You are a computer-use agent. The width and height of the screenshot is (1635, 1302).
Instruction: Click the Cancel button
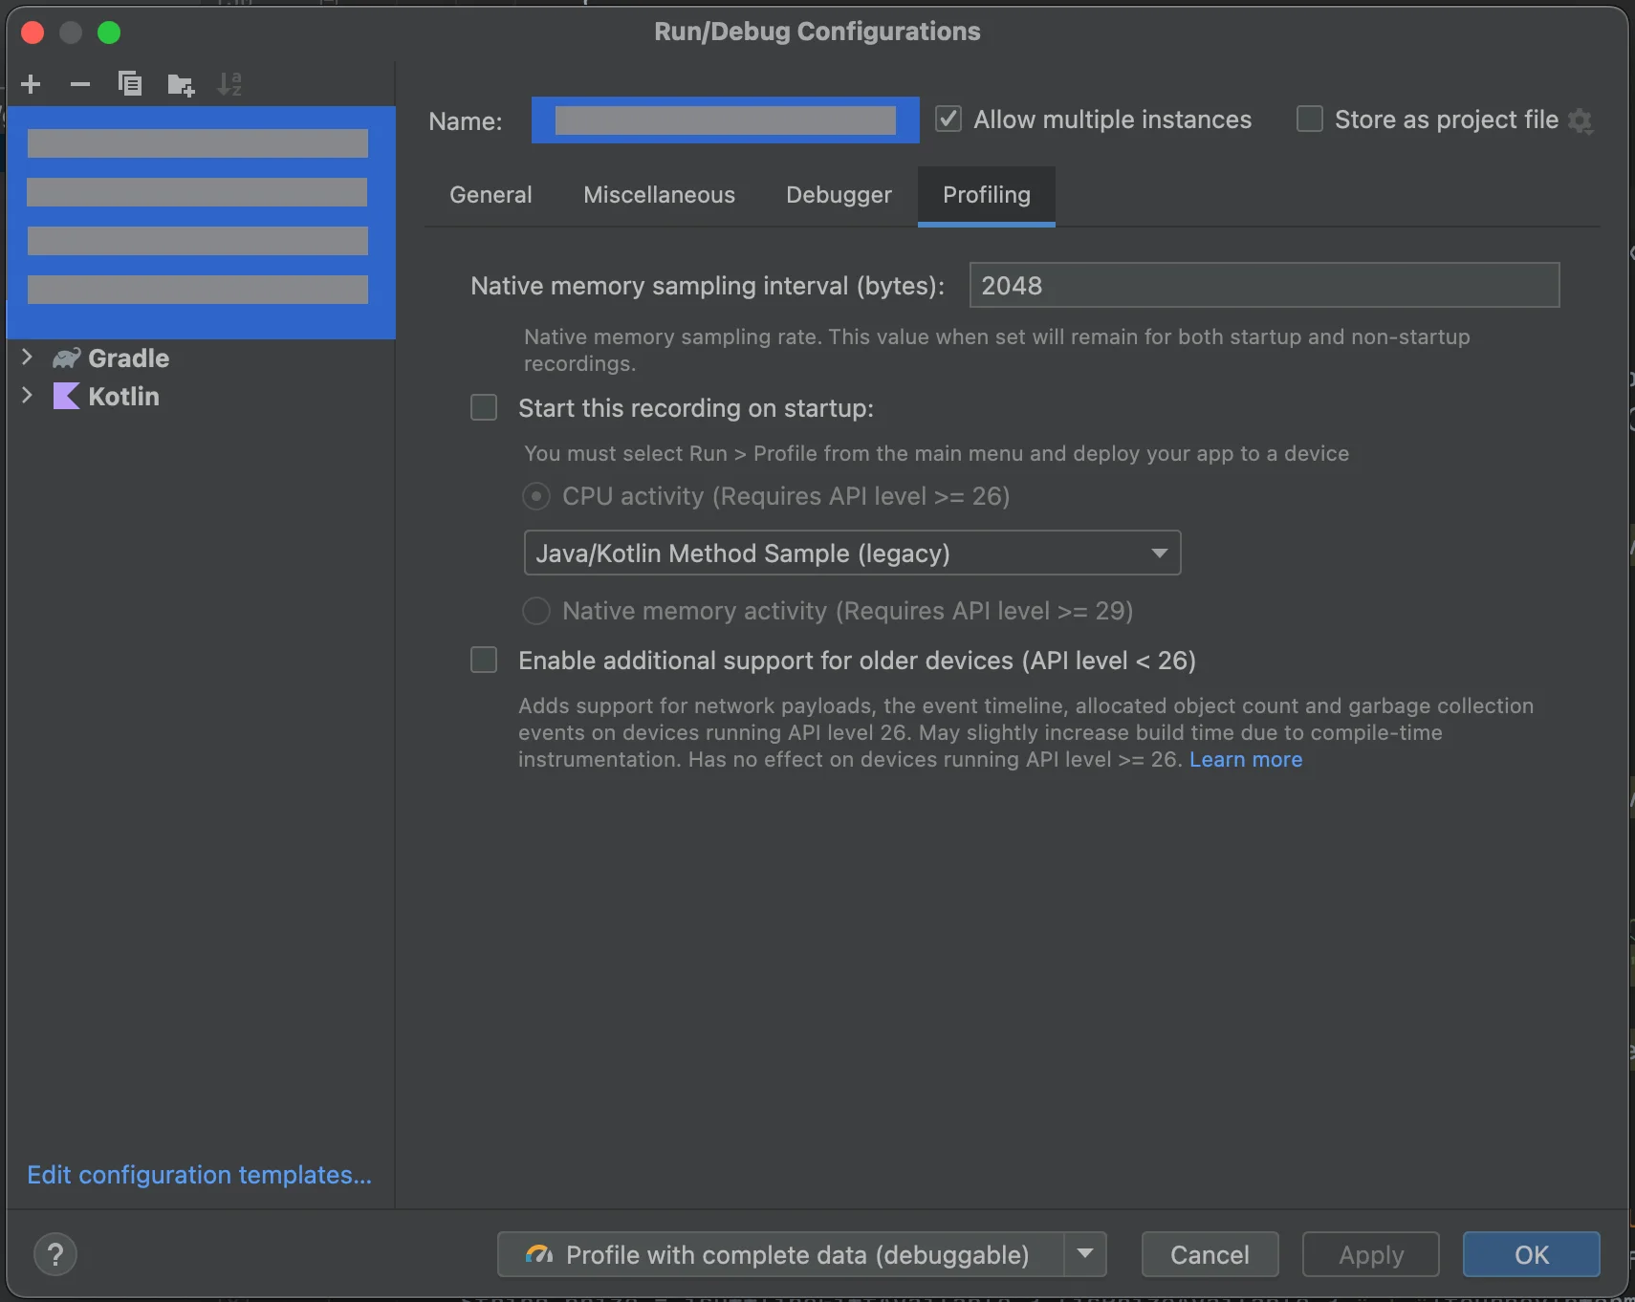coord(1210,1254)
